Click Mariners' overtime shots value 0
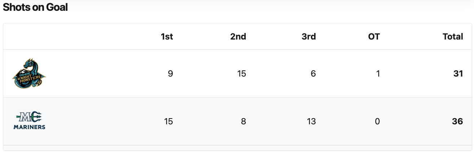Viewport: 474px width, 152px height. (377, 121)
